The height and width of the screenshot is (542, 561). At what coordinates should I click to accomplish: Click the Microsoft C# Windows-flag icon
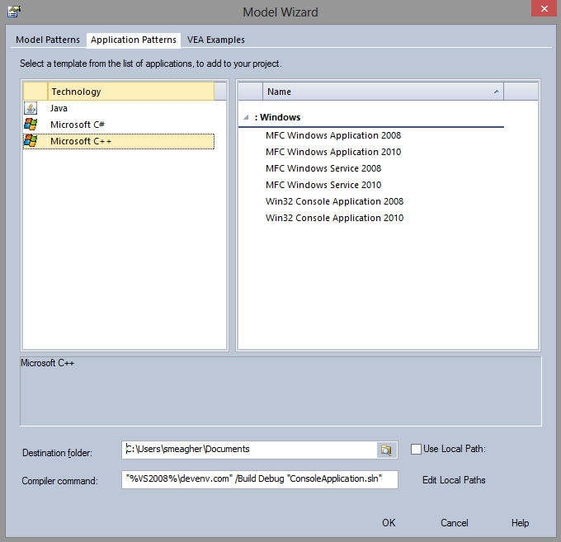(31, 125)
